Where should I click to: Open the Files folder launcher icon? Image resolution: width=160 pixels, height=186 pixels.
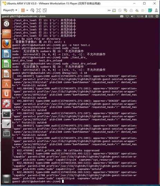(x=7, y=34)
